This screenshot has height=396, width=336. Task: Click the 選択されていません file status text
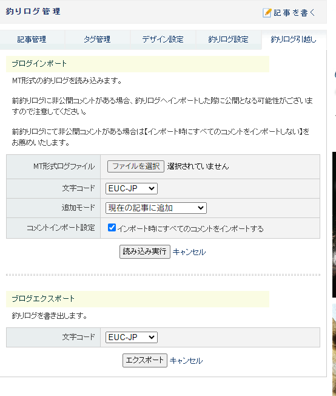point(198,166)
